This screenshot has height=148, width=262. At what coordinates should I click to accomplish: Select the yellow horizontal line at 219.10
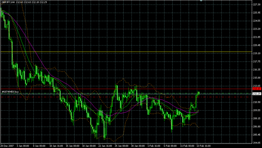coord(126,52)
